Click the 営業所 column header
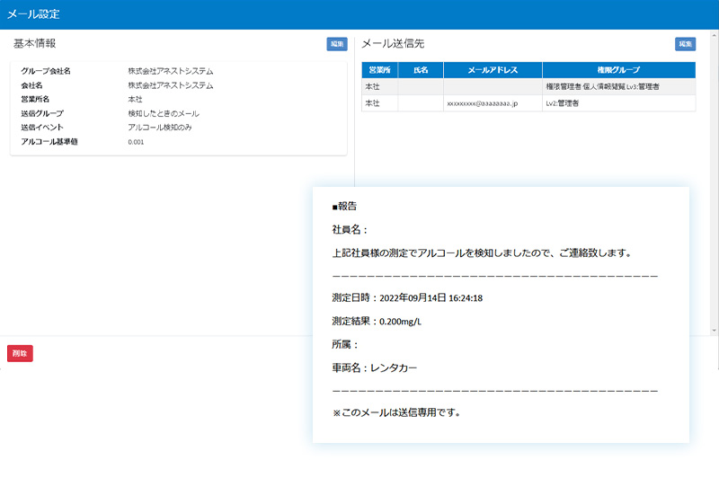Image resolution: width=719 pixels, height=478 pixels. point(379,70)
